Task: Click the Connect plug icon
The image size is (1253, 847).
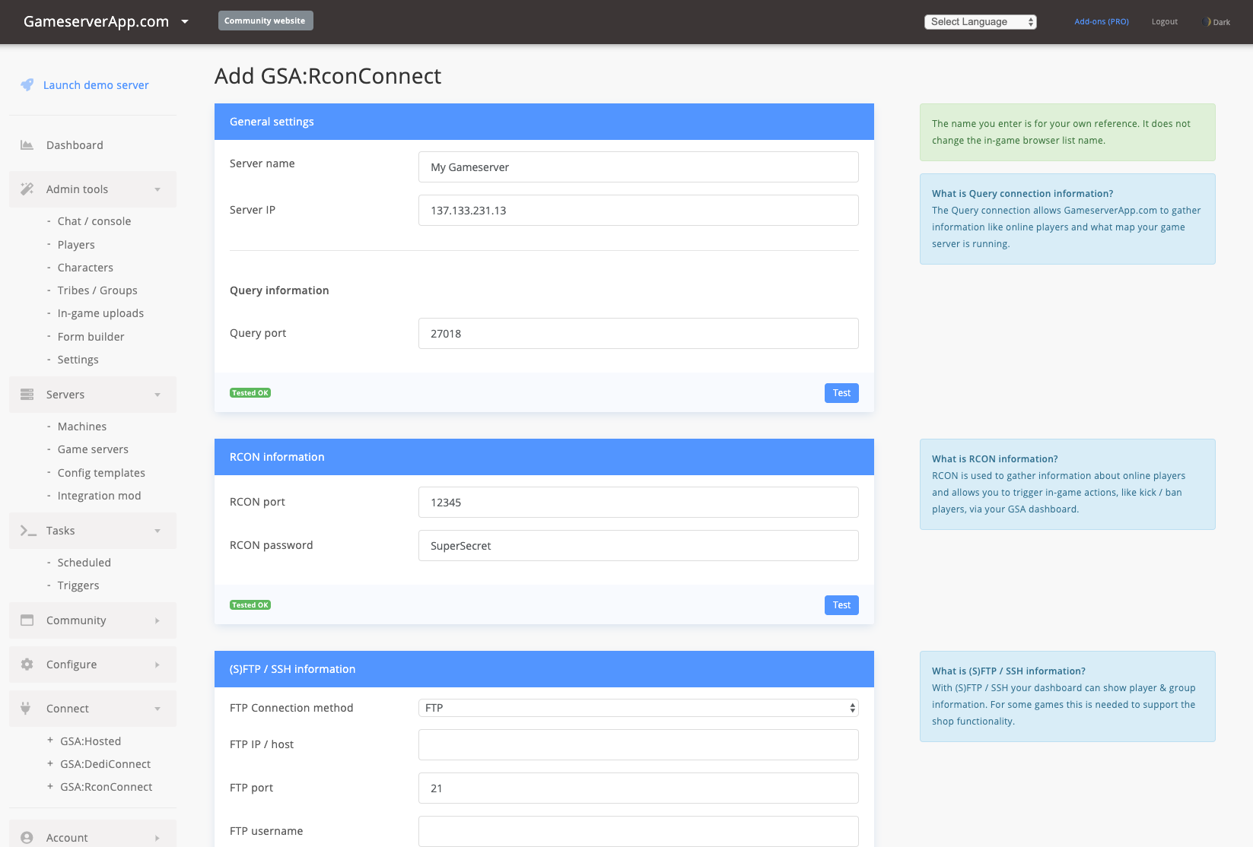Action: [x=26, y=709]
